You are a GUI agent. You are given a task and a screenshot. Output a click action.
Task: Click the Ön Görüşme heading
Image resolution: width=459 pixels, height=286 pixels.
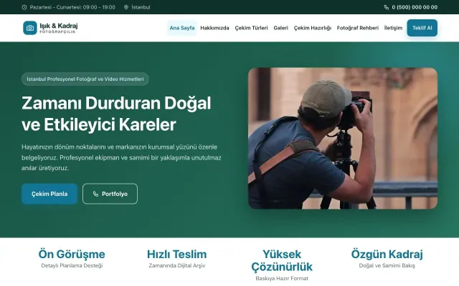click(72, 255)
